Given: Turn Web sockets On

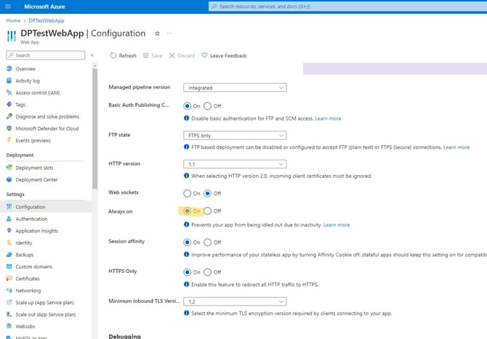Looking at the screenshot, I should (x=188, y=193).
